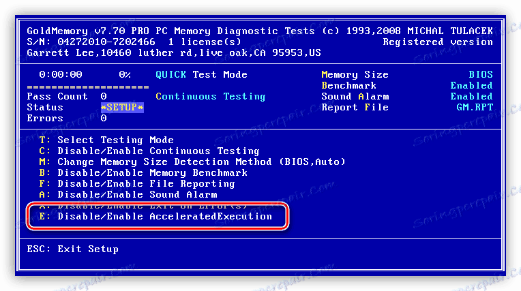Select the 'T: Select Testing Mode' option

106,140
